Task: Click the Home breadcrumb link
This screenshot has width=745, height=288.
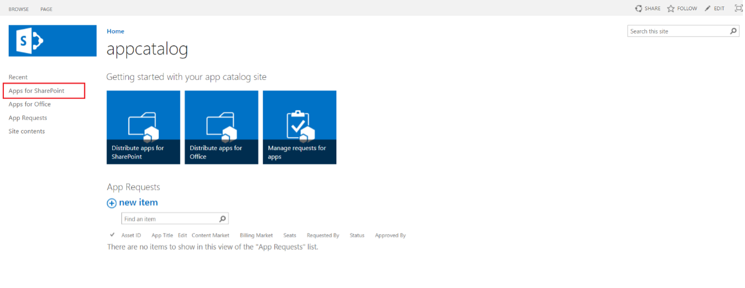Action: 115,31
